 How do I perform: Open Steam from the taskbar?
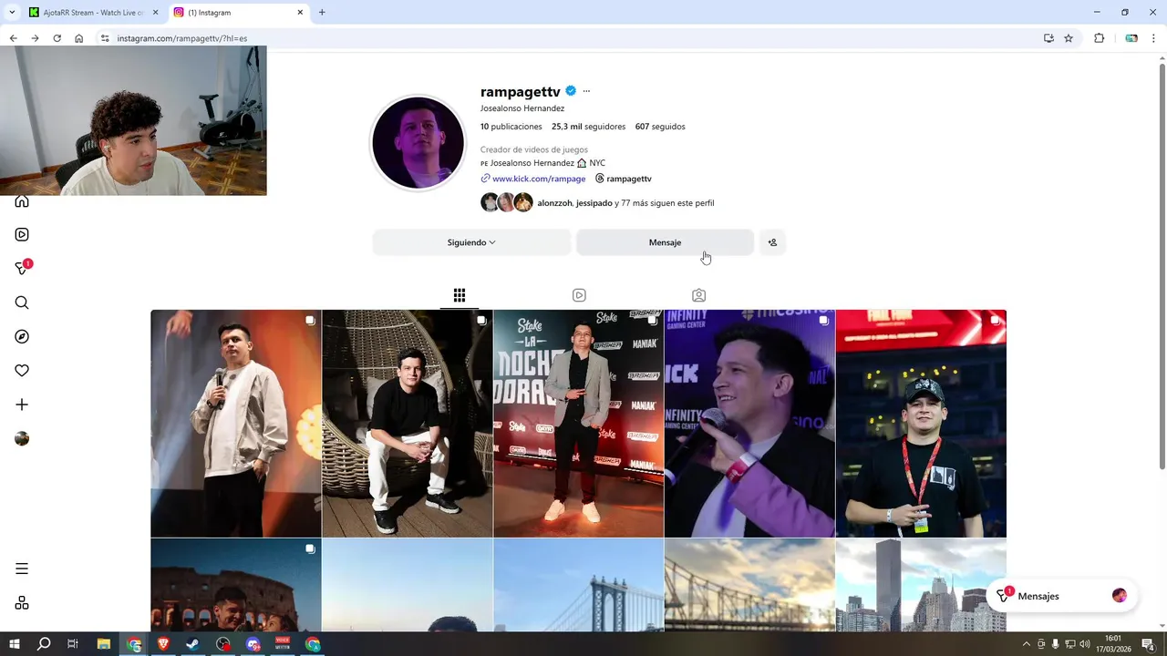(193, 644)
